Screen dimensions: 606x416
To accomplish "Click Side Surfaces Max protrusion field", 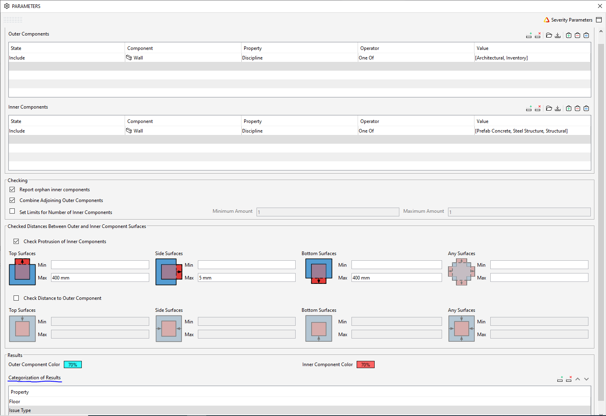I will click(x=247, y=277).
